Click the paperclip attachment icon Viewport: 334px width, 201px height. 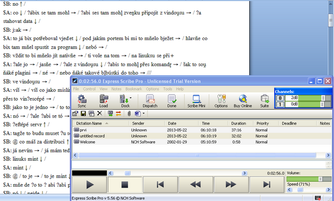click(129, 114)
